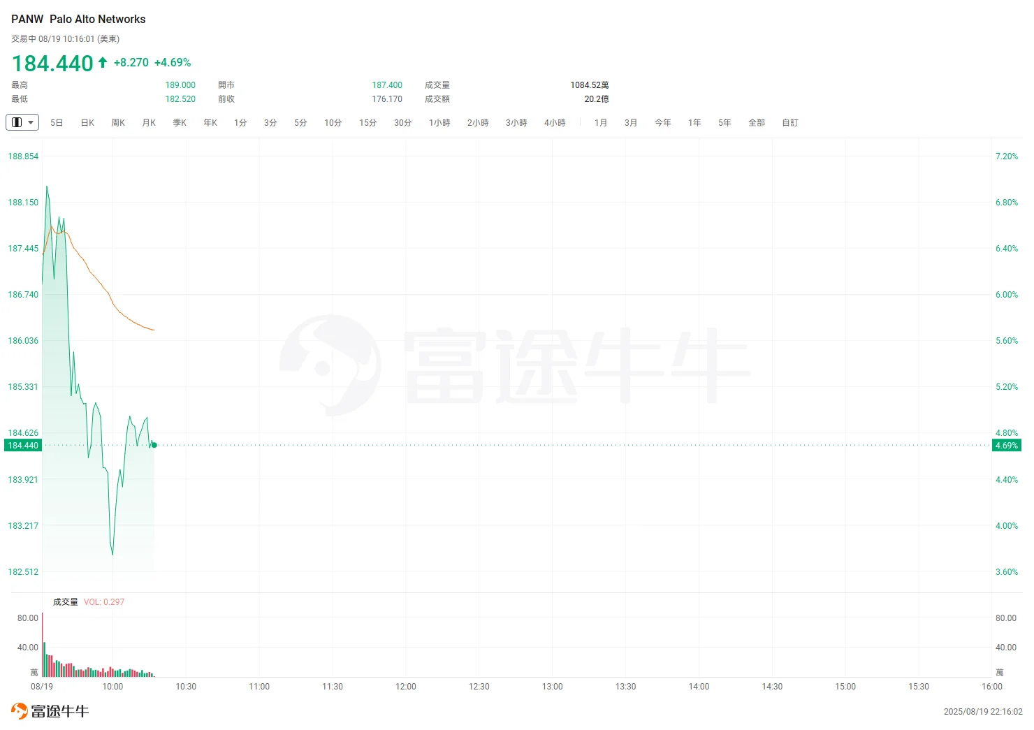The height and width of the screenshot is (730, 1034).
Task: Click the 開市 value 187.400
Action: [x=387, y=85]
